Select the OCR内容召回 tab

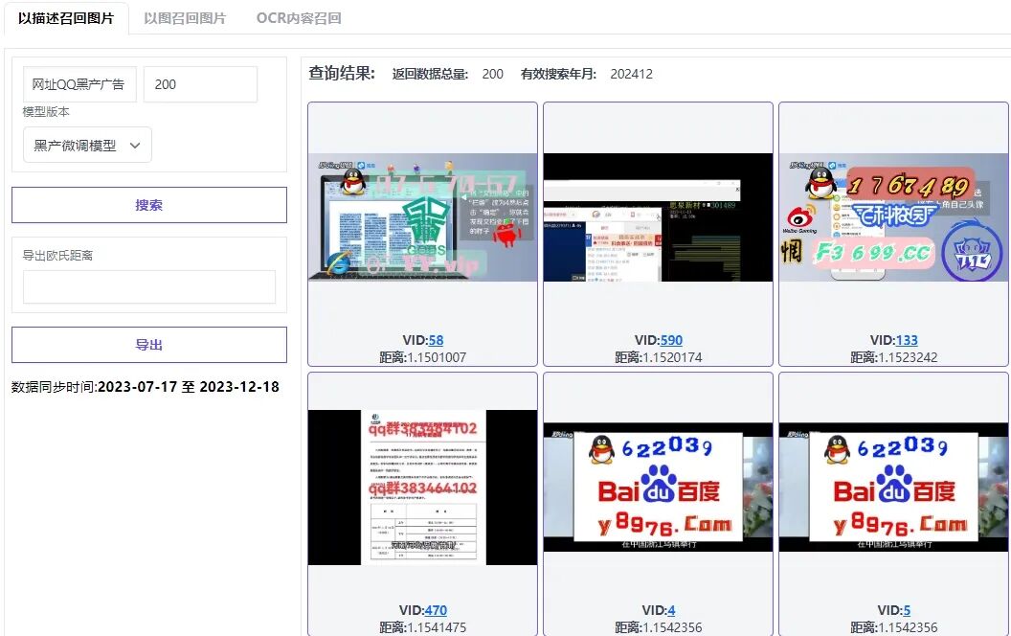[x=299, y=18]
